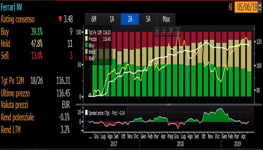Toggle the tan %Hold legend swatch
Screen dimensions: 263x150
tap(86, 52)
